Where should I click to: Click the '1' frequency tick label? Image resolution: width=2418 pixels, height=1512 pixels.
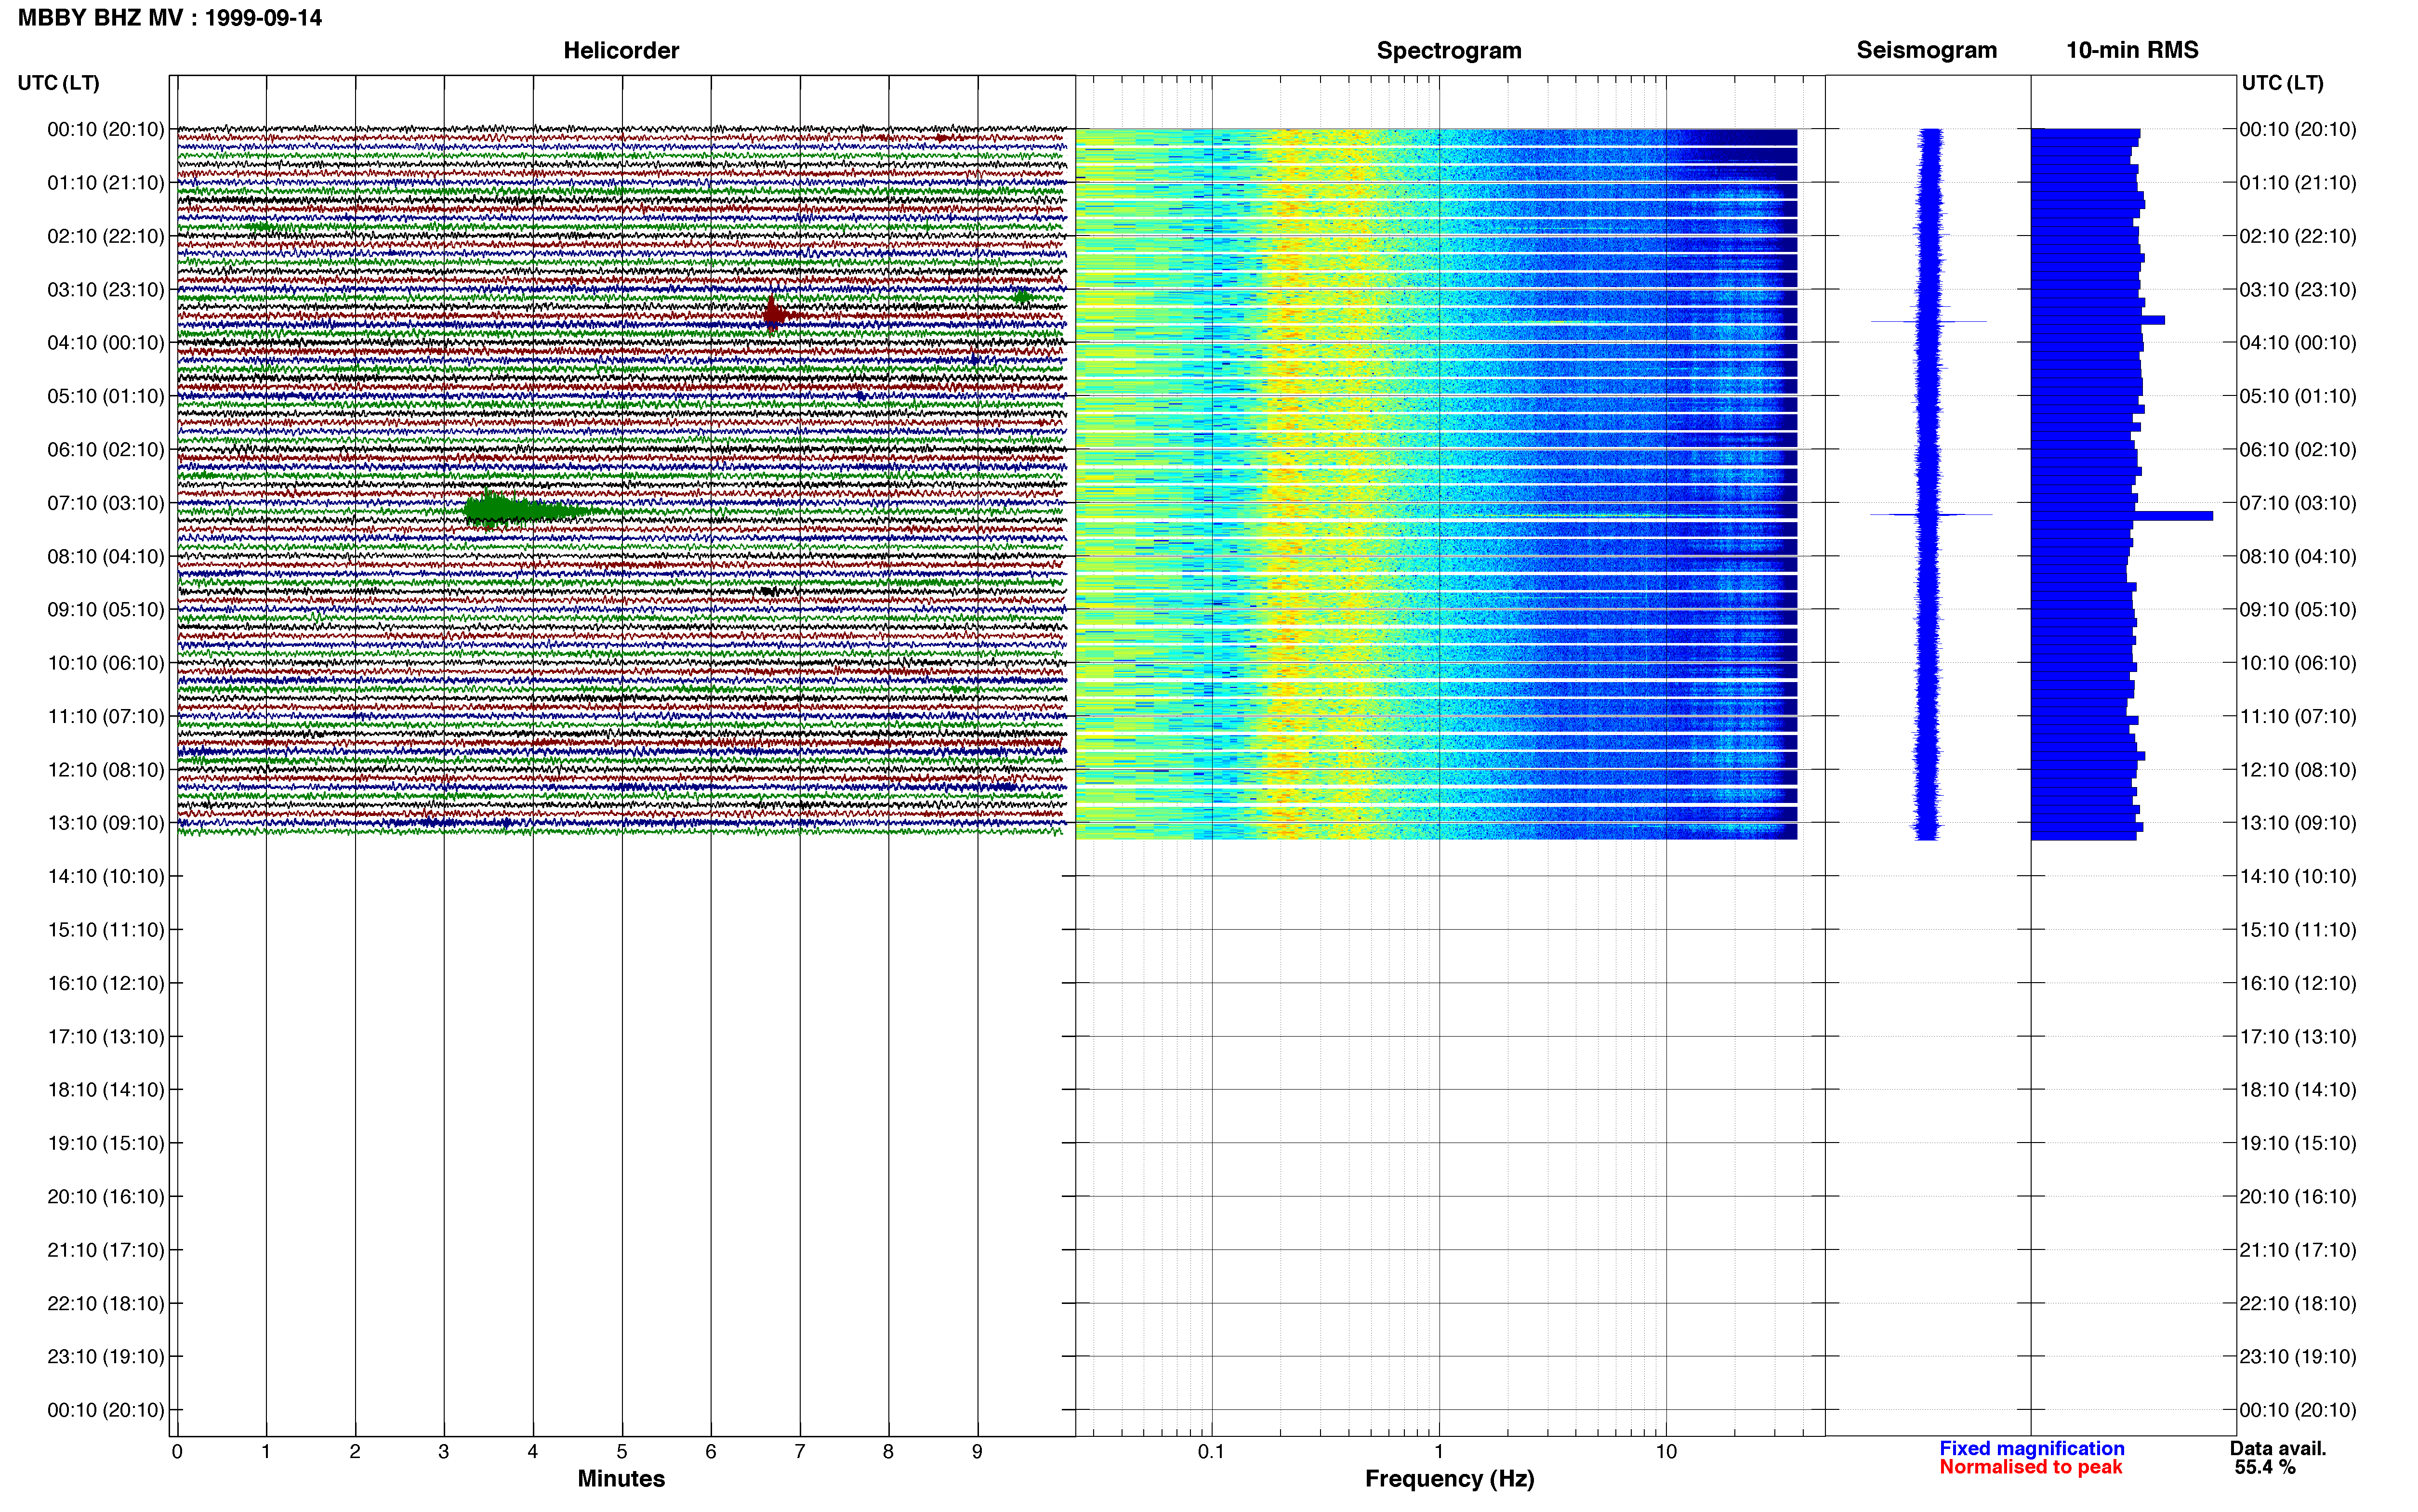1439,1451
